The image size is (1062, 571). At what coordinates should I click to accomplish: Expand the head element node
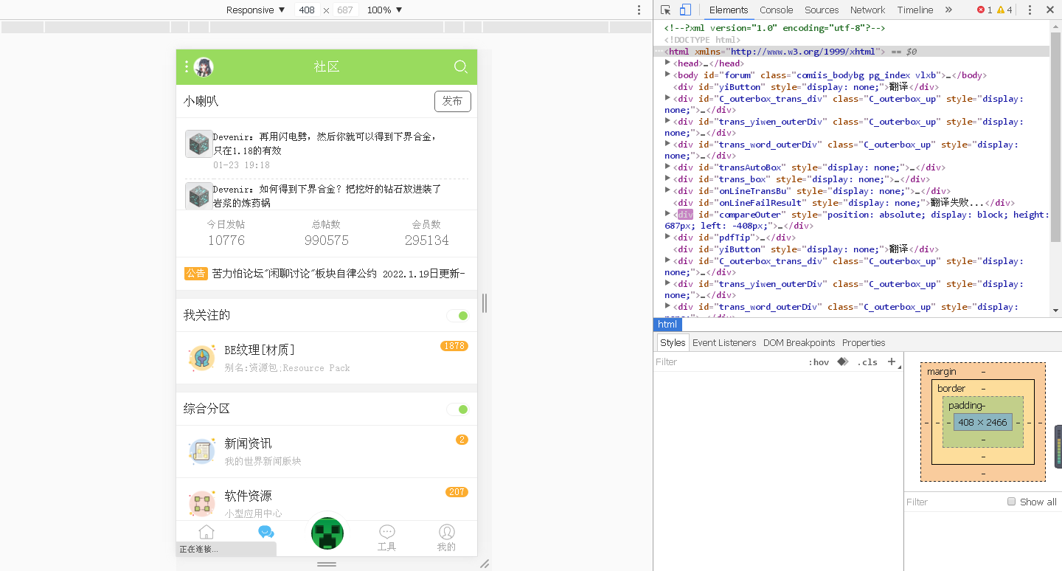(x=668, y=63)
